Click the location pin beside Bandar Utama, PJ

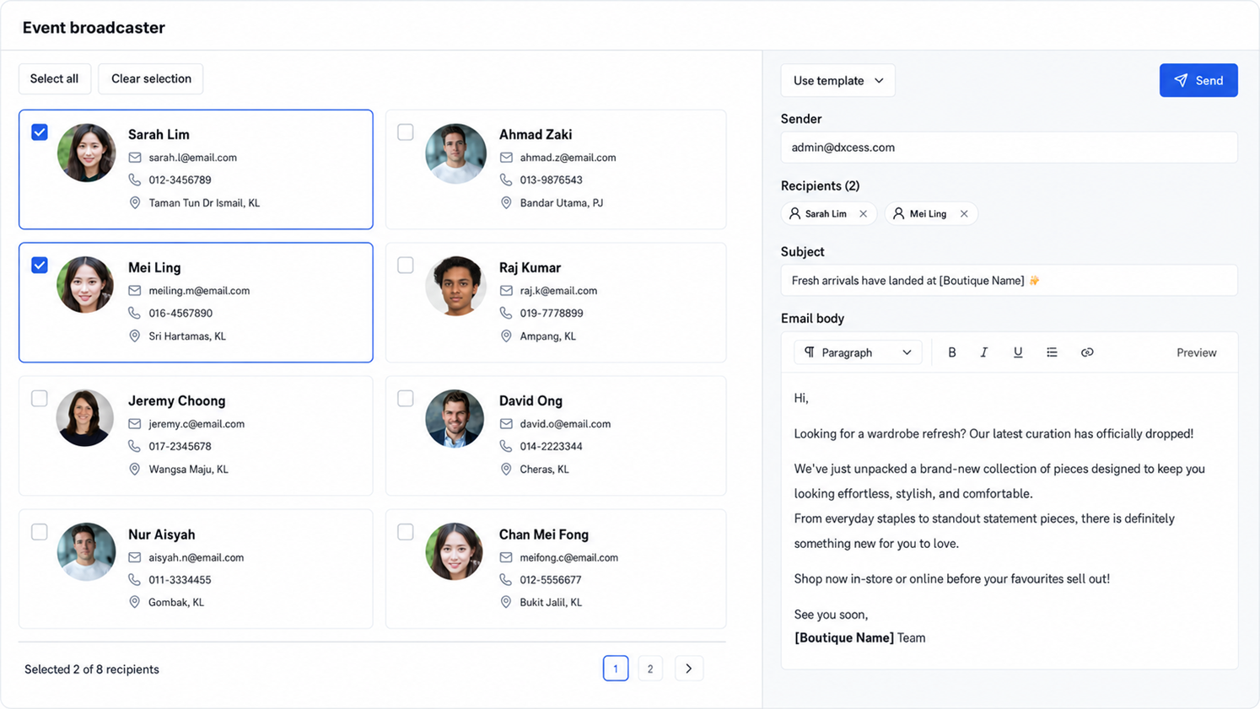pyautogui.click(x=506, y=202)
